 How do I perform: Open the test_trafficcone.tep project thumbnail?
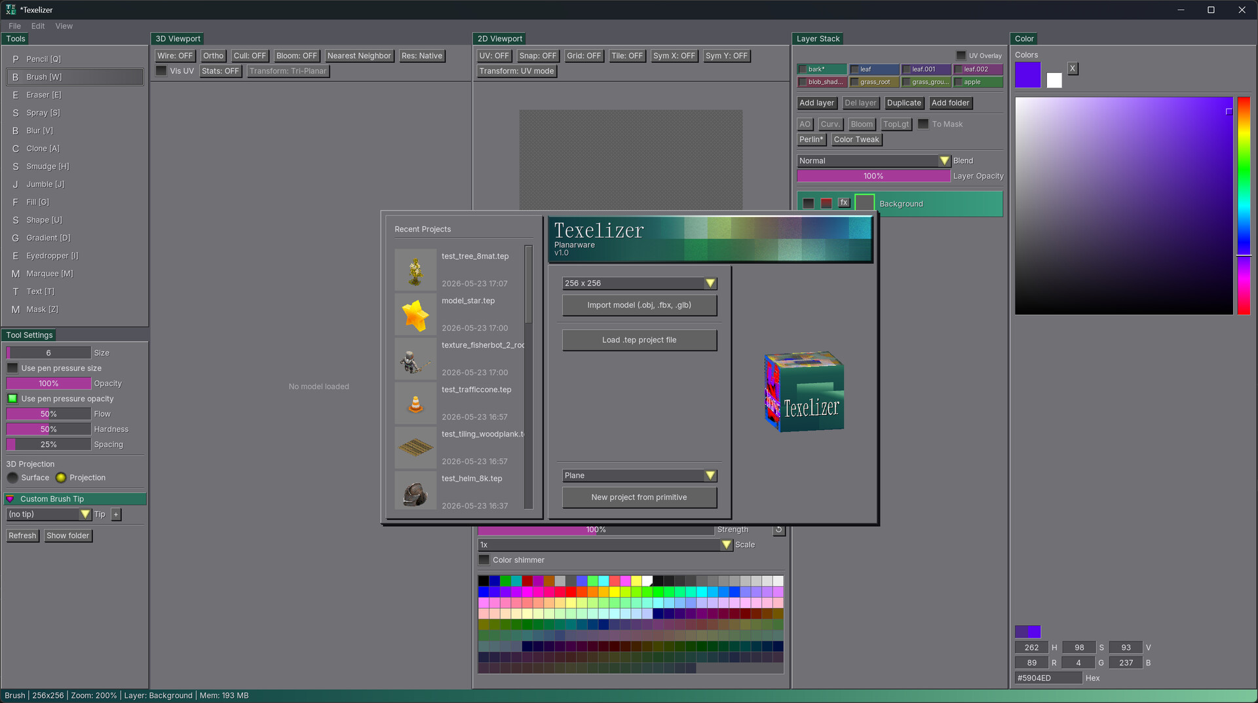[415, 403]
